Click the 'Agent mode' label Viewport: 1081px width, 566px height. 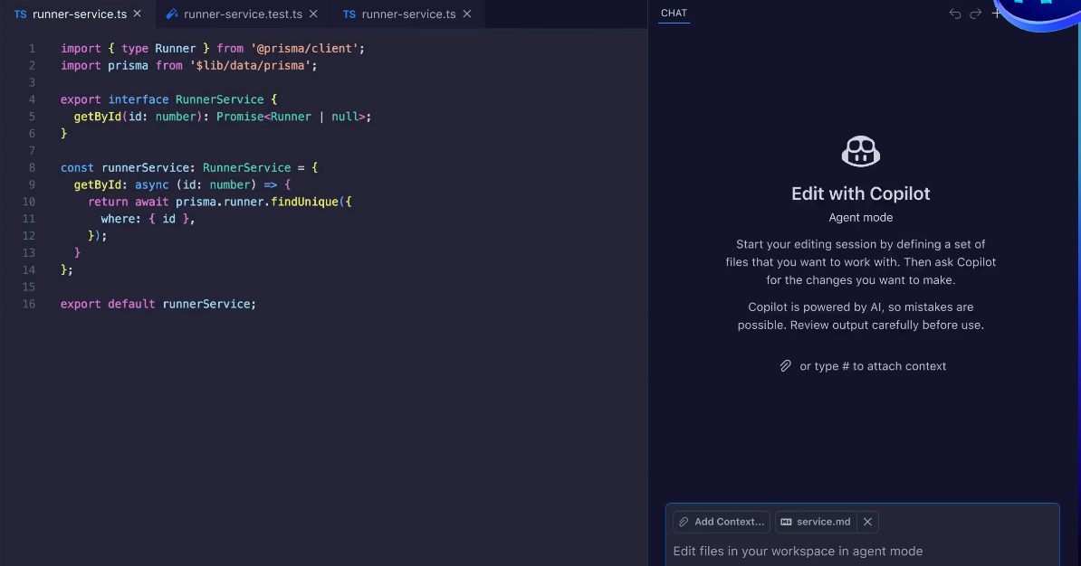pyautogui.click(x=860, y=218)
